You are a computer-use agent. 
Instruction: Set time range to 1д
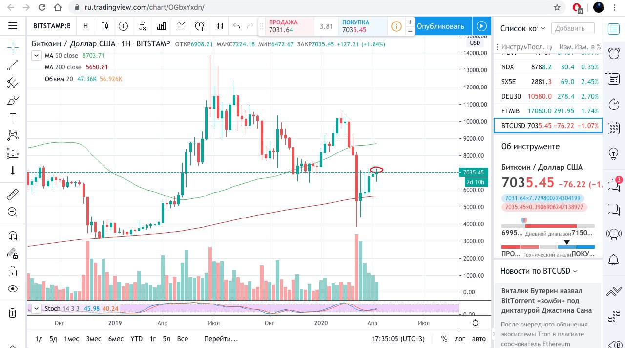(x=39, y=339)
